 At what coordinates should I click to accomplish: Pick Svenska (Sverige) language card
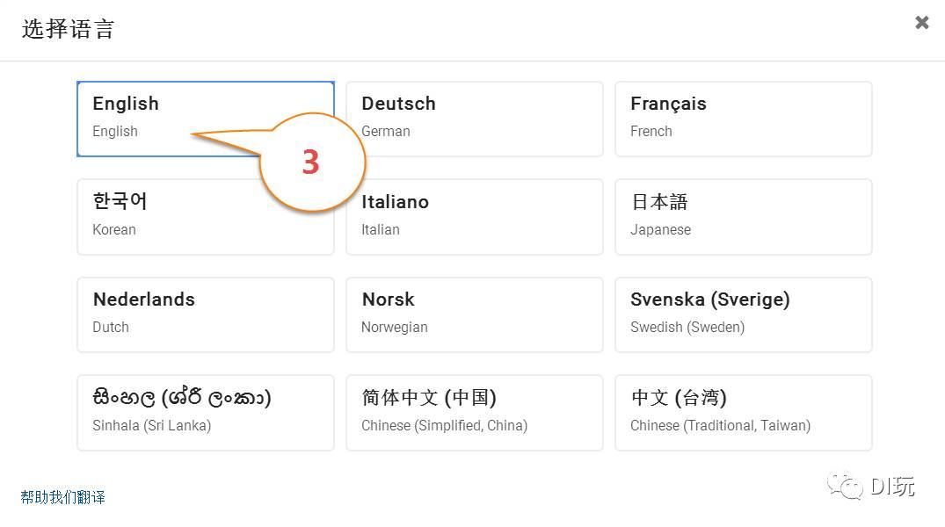pos(743,314)
